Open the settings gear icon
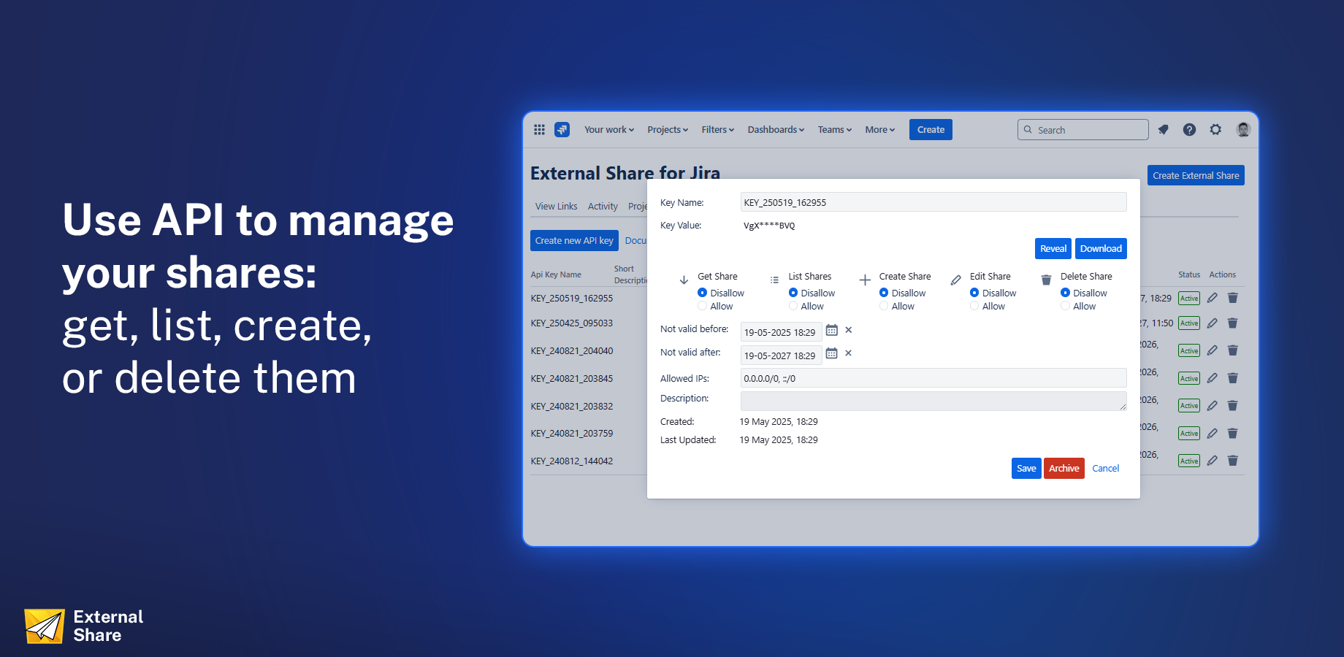Image resolution: width=1344 pixels, height=657 pixels. point(1215,130)
